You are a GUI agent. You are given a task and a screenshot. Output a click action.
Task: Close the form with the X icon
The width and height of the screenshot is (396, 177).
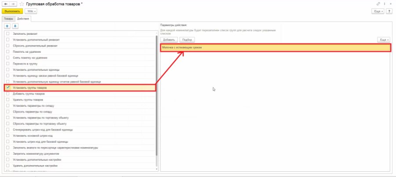point(391,4)
